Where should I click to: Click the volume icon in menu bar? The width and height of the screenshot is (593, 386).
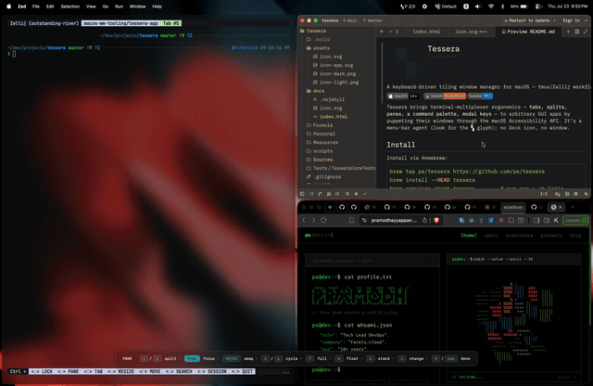[478, 6]
